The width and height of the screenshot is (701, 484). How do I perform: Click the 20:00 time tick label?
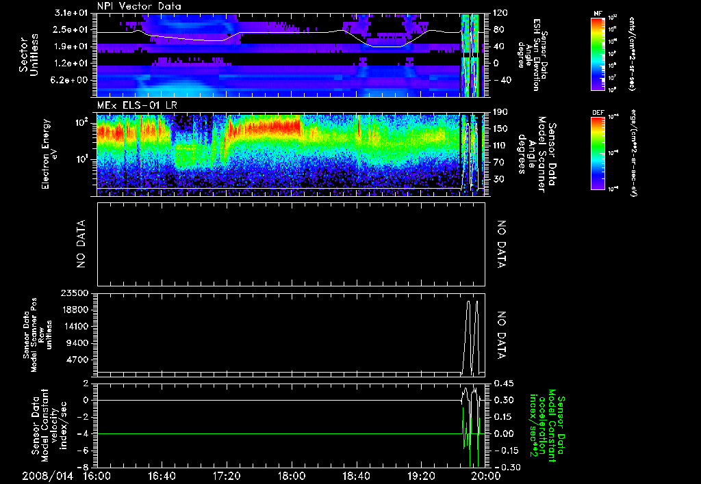(486, 476)
